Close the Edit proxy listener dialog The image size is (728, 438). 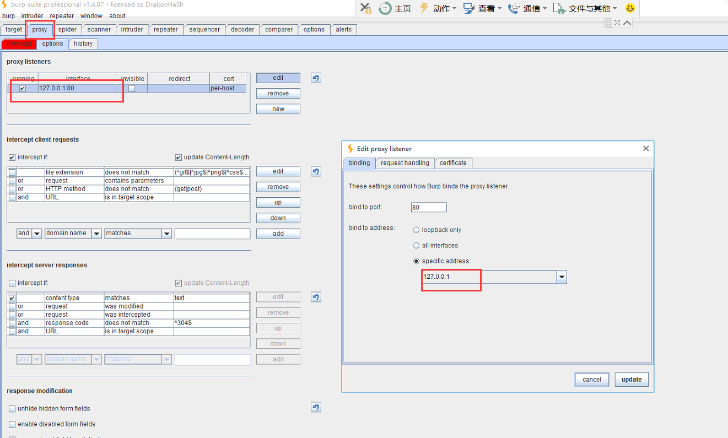(646, 148)
